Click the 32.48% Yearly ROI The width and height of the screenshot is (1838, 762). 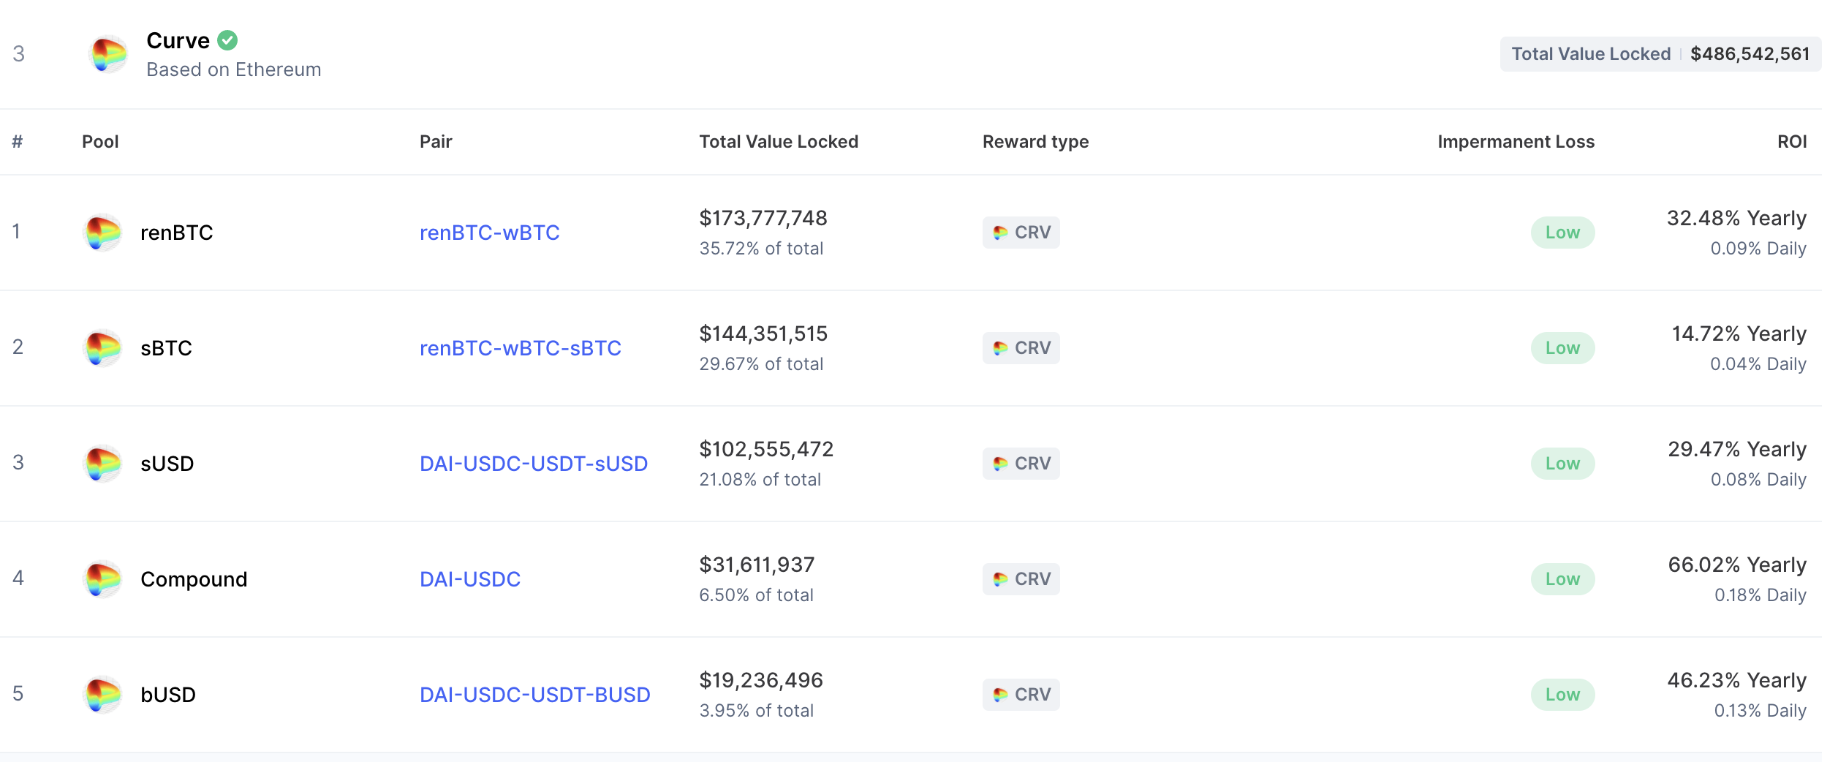pyautogui.click(x=1736, y=218)
